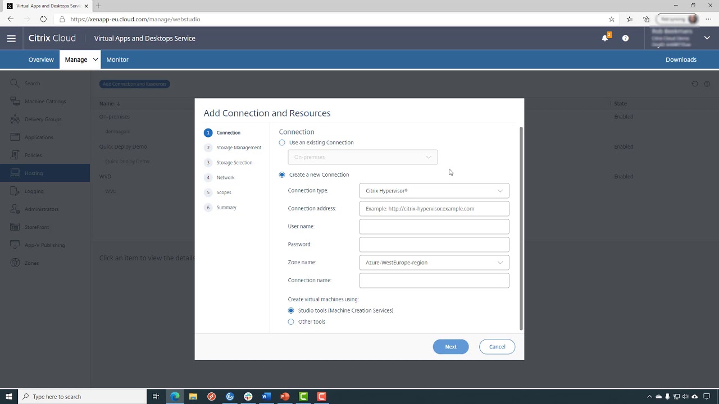The image size is (719, 404).
Task: Open Logging in the sidebar
Action: [45, 191]
